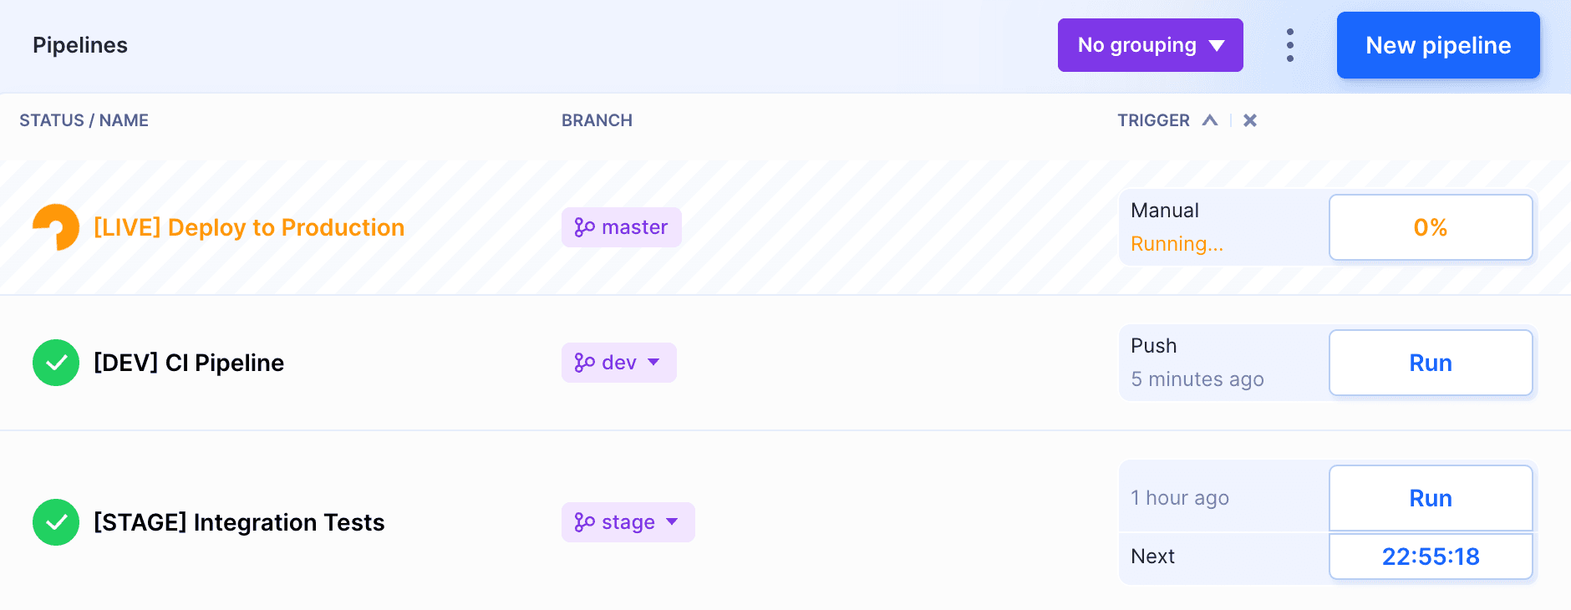
Task: Click the New pipeline button
Action: [1438, 45]
